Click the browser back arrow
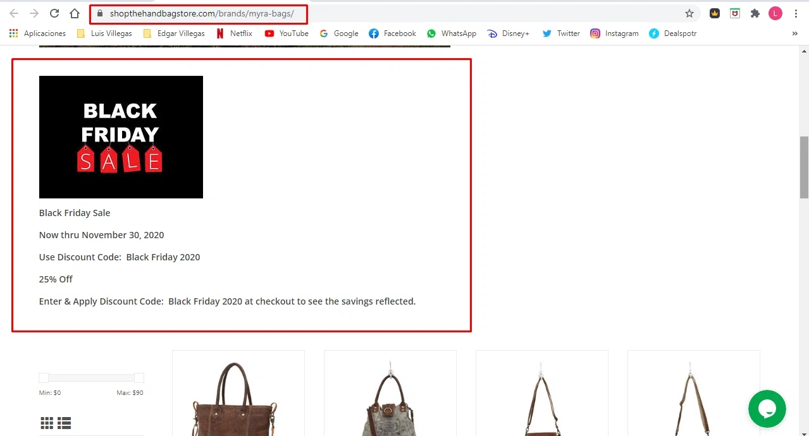Screen dimensions: 809x436 14,13
